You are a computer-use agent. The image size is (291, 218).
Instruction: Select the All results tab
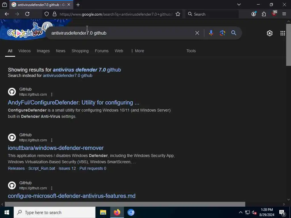coord(10,51)
